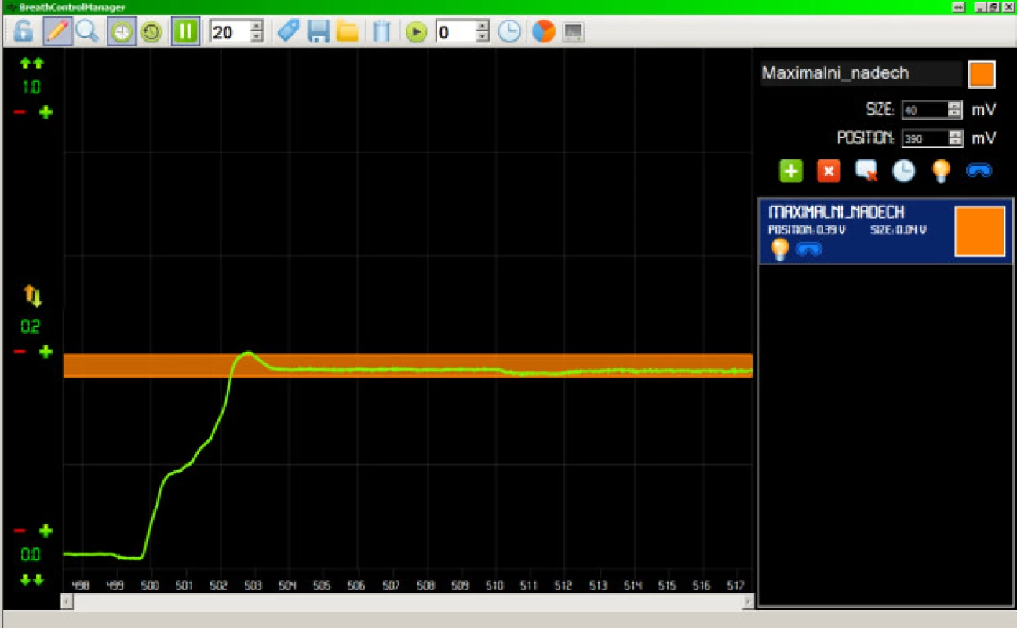Select the pencil edit tool
The height and width of the screenshot is (628, 1017).
[57, 31]
